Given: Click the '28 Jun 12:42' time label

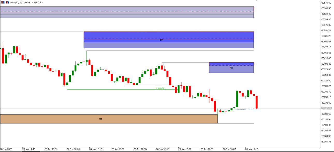Looking at the screenshot, I should 162,149.
